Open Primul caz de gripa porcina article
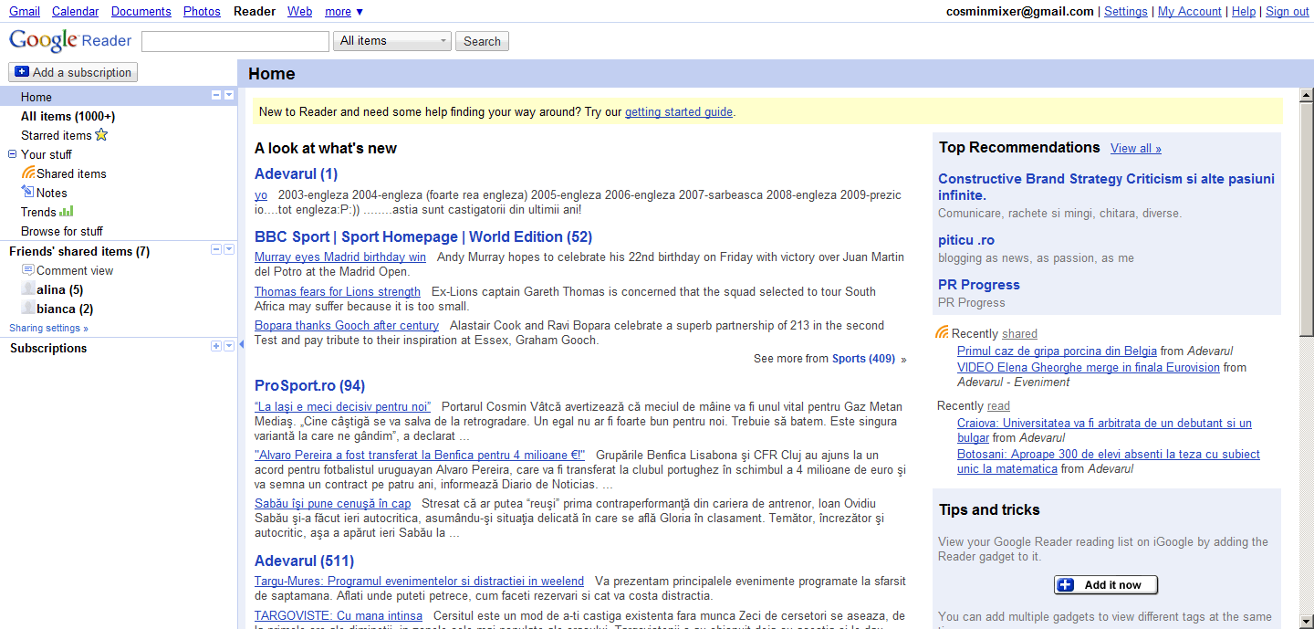 pyautogui.click(x=1057, y=351)
